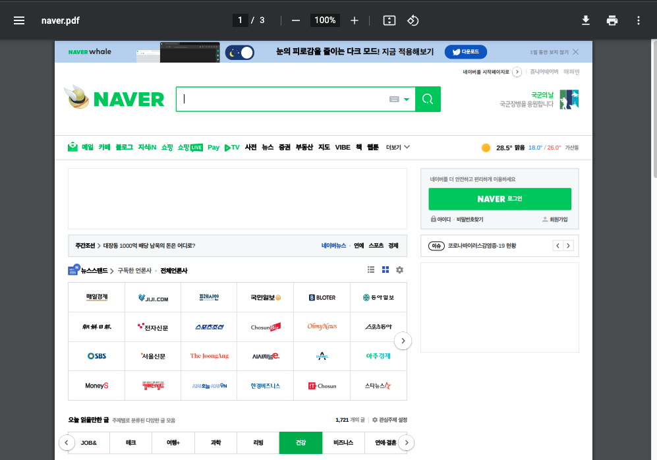This screenshot has width=657, height=460.
Task: Close the whale banner with X
Action: (576, 52)
